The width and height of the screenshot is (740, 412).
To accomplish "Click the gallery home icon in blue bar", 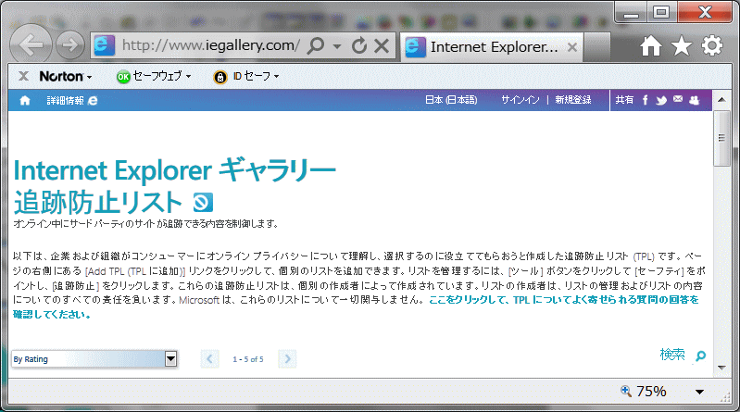I will [24, 100].
